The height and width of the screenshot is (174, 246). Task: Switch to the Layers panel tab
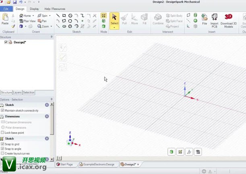pos(17,93)
